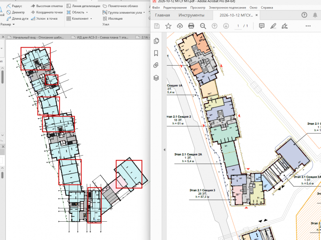321x240 pixels.
Task: Select the Длина дуги dimension tool
Action: pyautogui.click(x=17, y=19)
